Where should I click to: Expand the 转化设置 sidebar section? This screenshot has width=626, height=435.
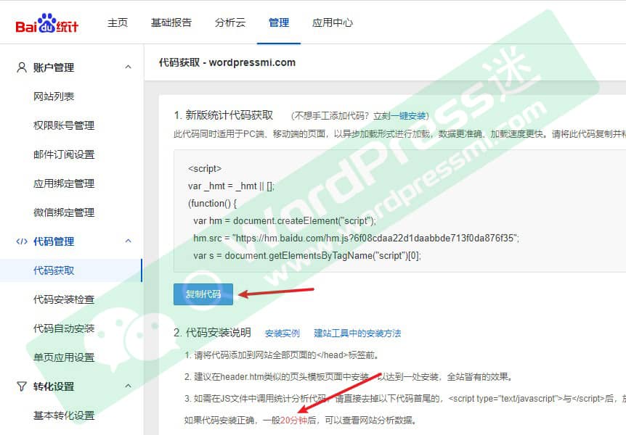[x=128, y=386]
